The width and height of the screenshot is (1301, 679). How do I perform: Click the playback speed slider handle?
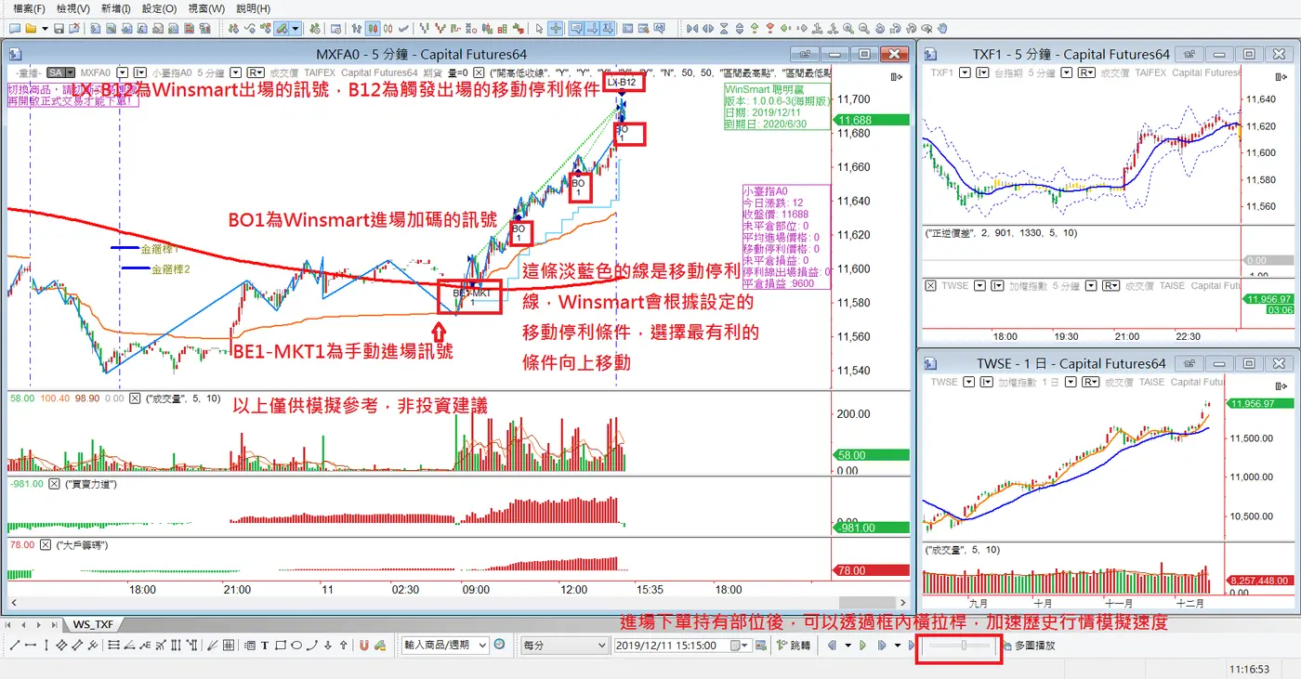(964, 645)
